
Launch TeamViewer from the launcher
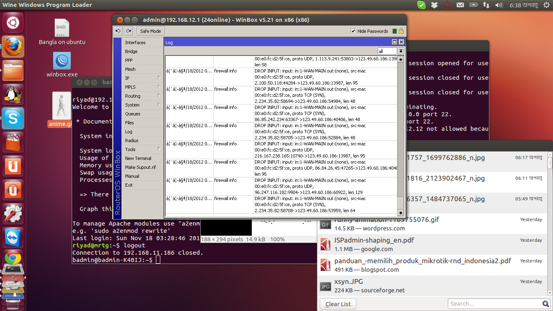[x=13, y=238]
